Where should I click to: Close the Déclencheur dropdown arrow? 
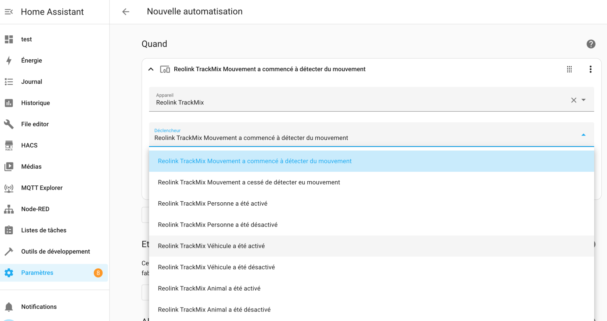(584, 135)
